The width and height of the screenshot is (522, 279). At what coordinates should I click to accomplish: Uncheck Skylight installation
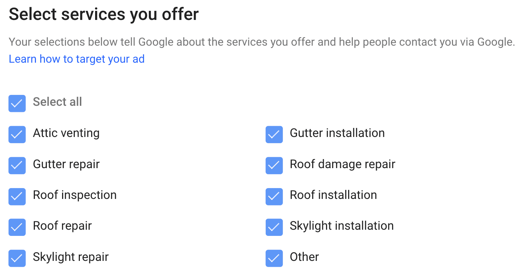274,227
